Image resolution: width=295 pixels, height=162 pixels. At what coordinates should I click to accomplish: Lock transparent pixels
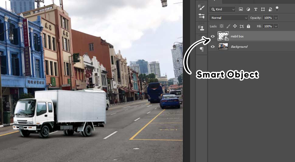(222, 26)
